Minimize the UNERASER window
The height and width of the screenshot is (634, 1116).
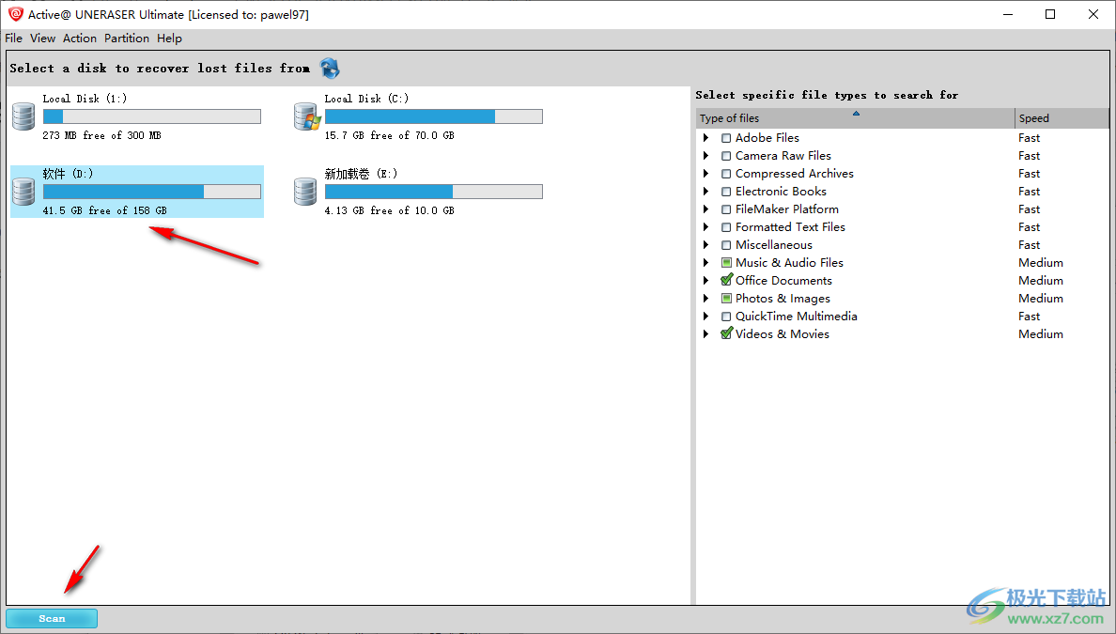point(1008,14)
